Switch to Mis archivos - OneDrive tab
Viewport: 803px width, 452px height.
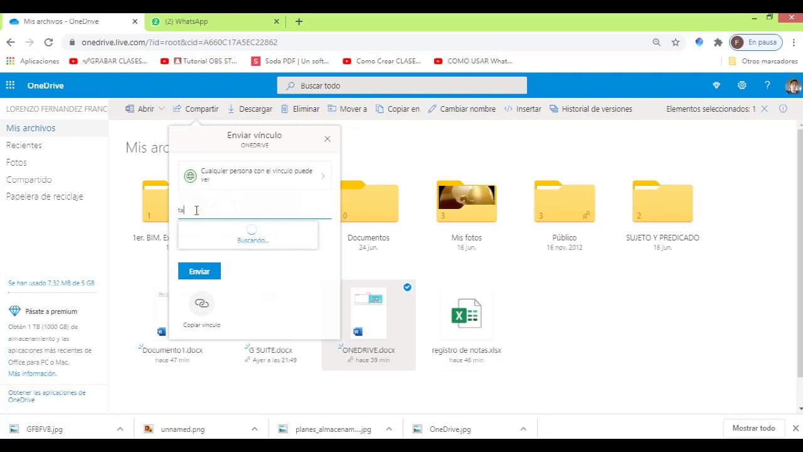click(x=72, y=21)
